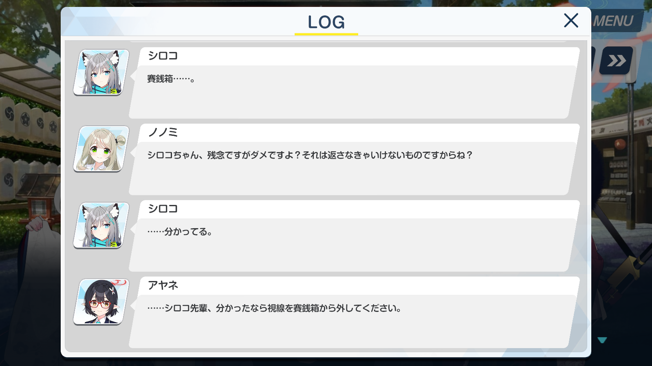Select Ayane's avatar portrait with glasses
The width and height of the screenshot is (652, 366).
coord(101,302)
